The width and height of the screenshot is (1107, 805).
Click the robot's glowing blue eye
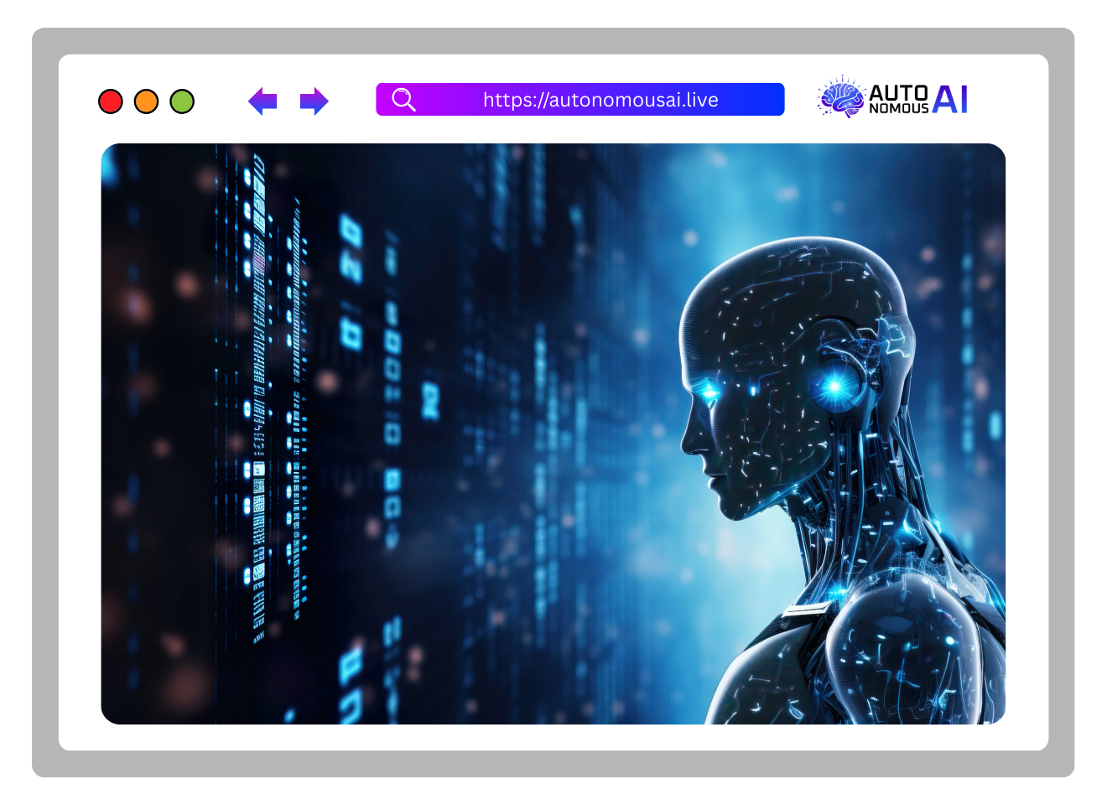click(709, 391)
